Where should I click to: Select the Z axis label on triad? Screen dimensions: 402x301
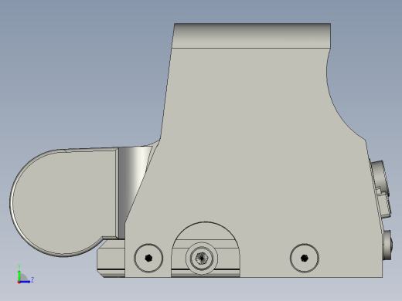32,279
